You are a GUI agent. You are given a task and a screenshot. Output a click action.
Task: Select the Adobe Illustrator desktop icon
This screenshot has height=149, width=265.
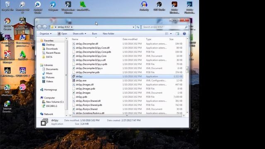[174, 7]
